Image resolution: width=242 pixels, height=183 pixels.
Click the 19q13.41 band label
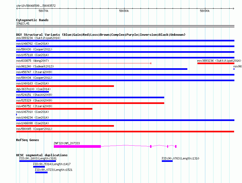(23, 23)
